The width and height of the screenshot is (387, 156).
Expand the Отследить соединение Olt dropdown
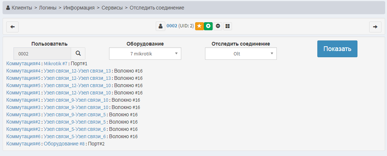coord(241,54)
